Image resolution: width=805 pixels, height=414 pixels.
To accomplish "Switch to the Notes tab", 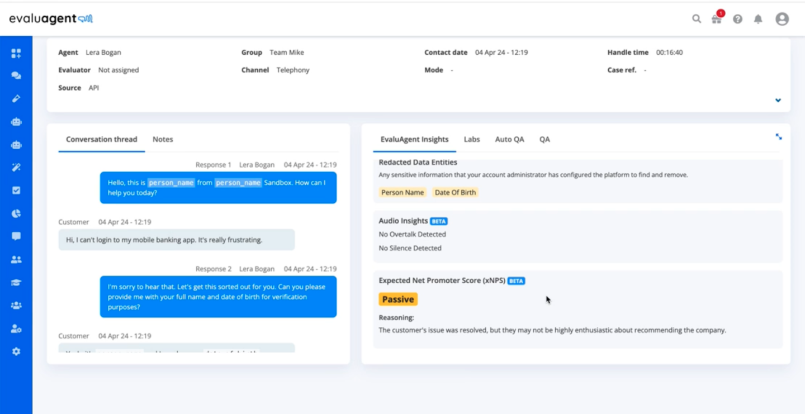I will point(162,139).
